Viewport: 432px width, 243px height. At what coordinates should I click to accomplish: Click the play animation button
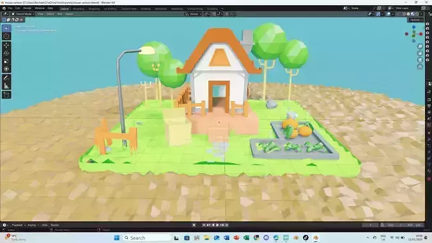tap(217, 225)
